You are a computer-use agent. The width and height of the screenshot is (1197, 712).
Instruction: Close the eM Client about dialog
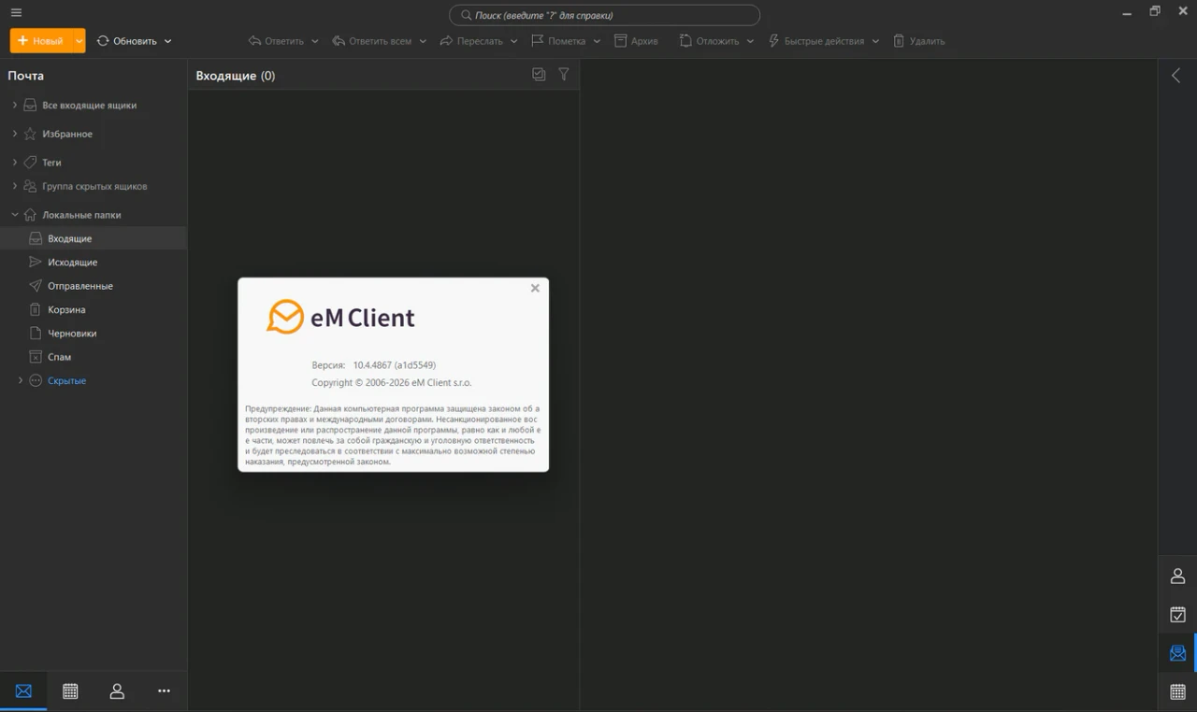click(x=535, y=288)
